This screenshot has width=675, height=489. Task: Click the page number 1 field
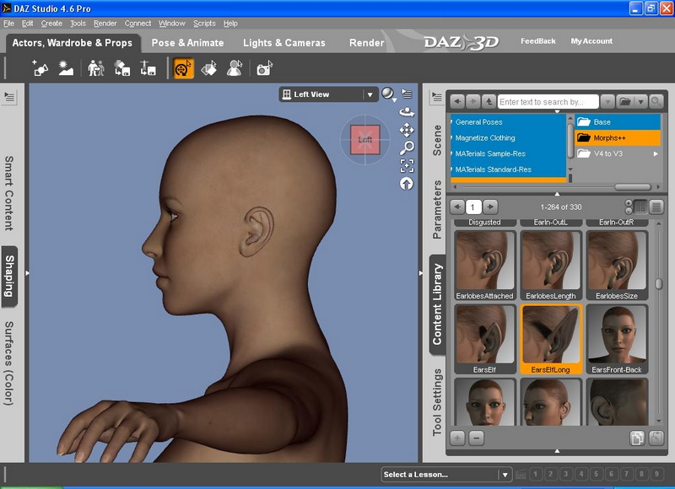click(473, 207)
